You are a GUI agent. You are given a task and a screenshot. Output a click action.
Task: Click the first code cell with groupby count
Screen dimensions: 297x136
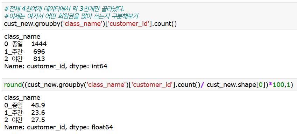pyautogui.click(x=149, y=16)
